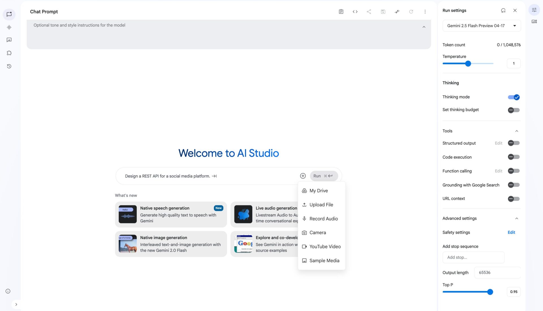Collapse the Tools section
543x311 pixels.
pyautogui.click(x=516, y=131)
